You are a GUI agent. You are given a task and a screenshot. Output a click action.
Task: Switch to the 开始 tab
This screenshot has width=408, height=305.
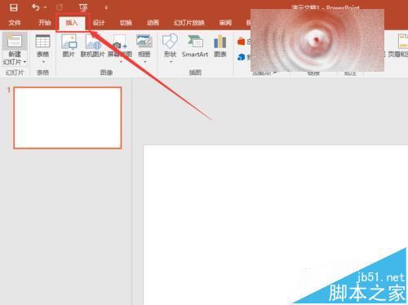click(x=45, y=23)
